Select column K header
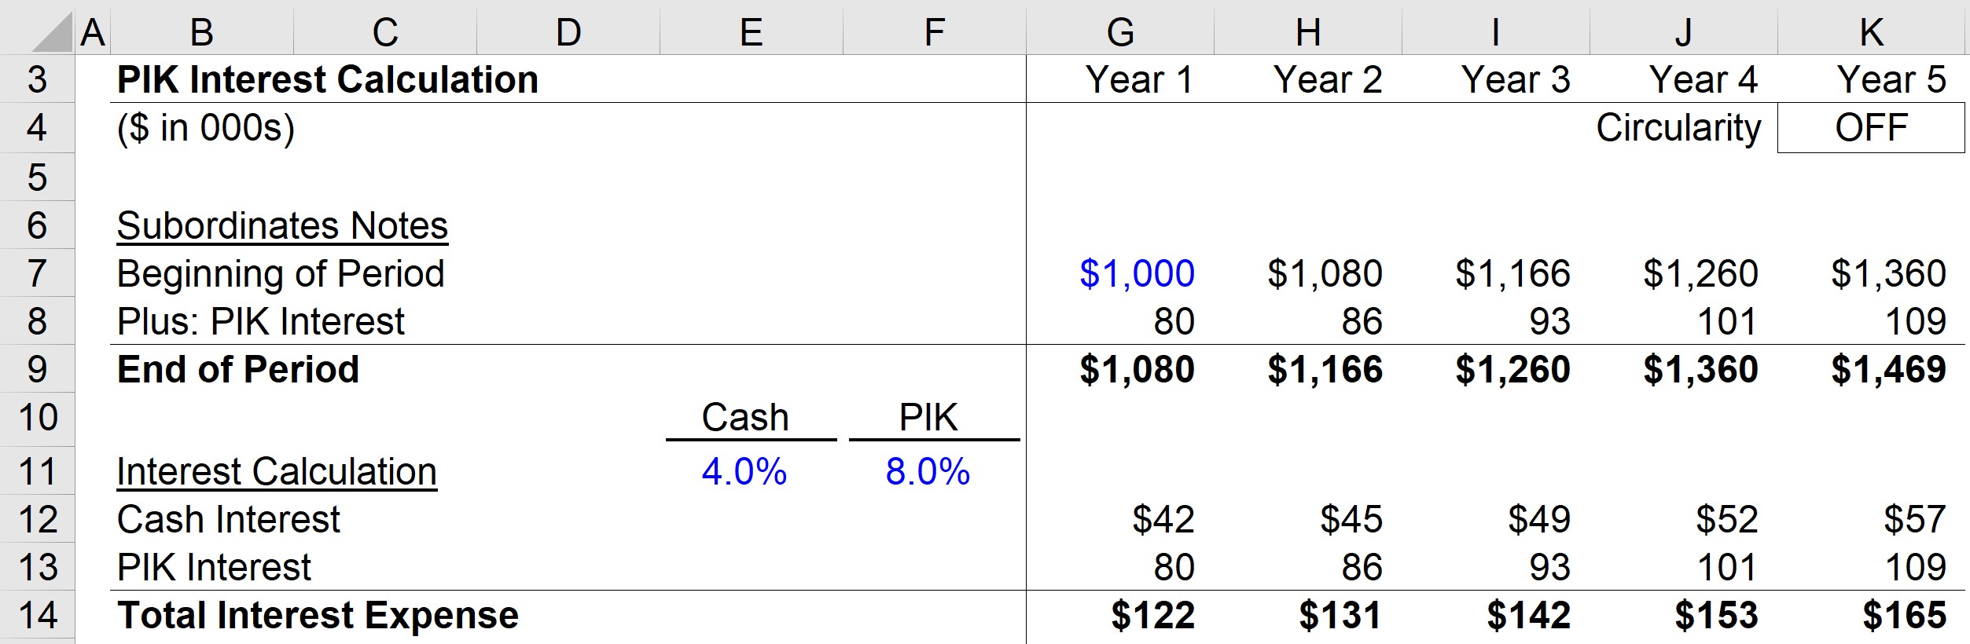This screenshot has height=644, width=1970. coord(1872,31)
